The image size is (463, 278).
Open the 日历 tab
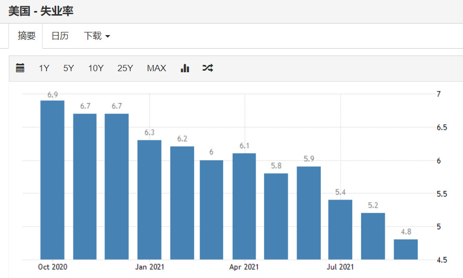(60, 36)
